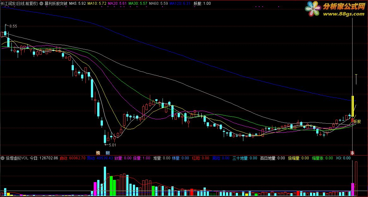Click the magenta volume bar at far right
Viewport: 368px width, 197px height.
tap(353, 189)
